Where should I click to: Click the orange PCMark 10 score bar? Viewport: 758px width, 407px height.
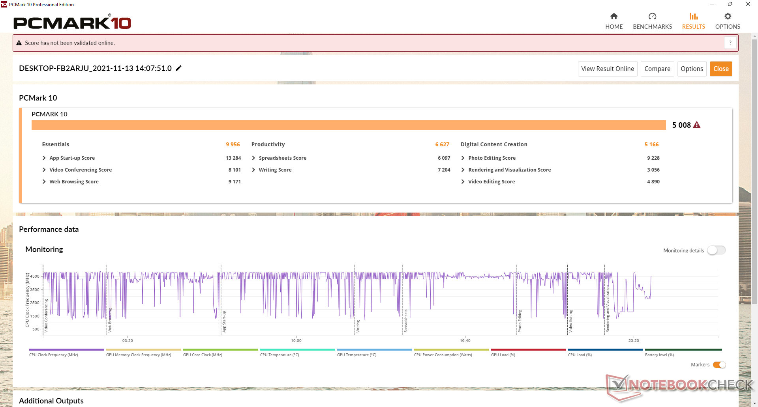(x=349, y=125)
